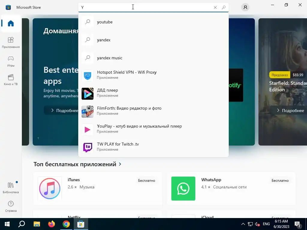Image resolution: width=307 pixels, height=230 pixels.
Task: Open Hotspot Shield VPN app suggestion
Action: pyautogui.click(x=153, y=76)
